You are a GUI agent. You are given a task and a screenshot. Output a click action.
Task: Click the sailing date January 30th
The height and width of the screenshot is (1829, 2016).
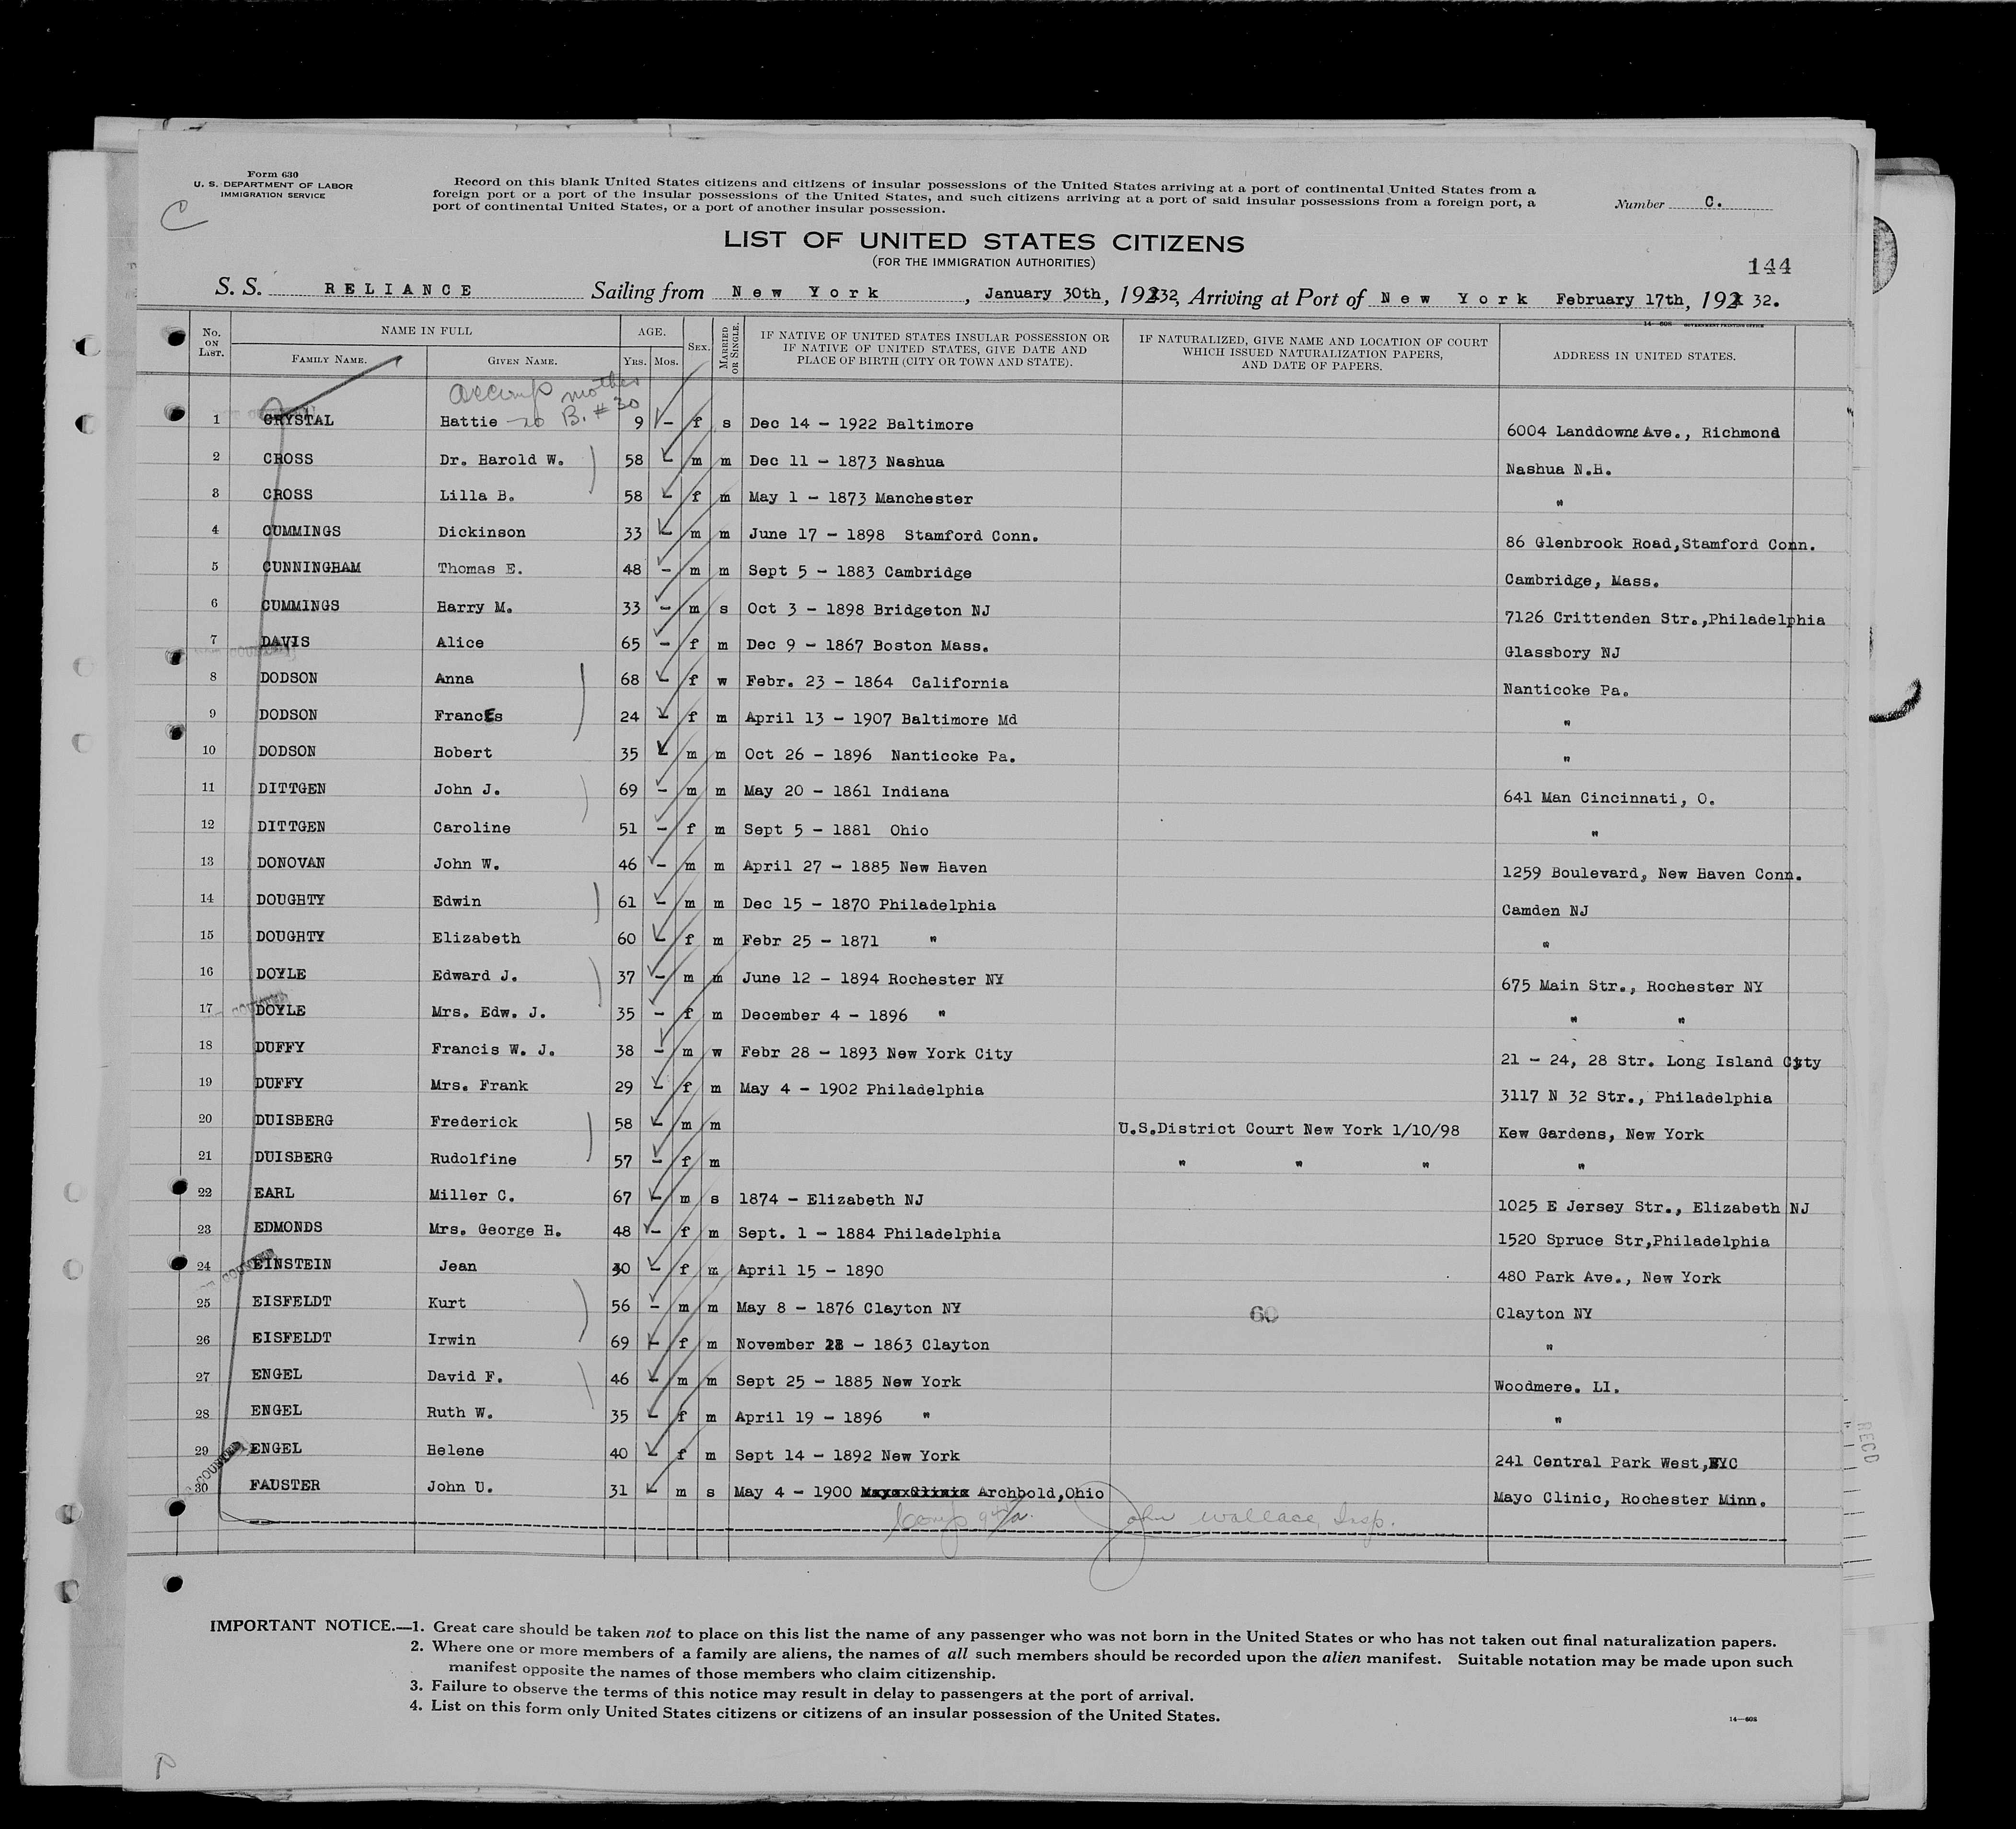click(x=1043, y=293)
